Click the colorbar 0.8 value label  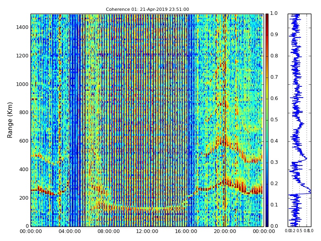pyautogui.click(x=274, y=56)
